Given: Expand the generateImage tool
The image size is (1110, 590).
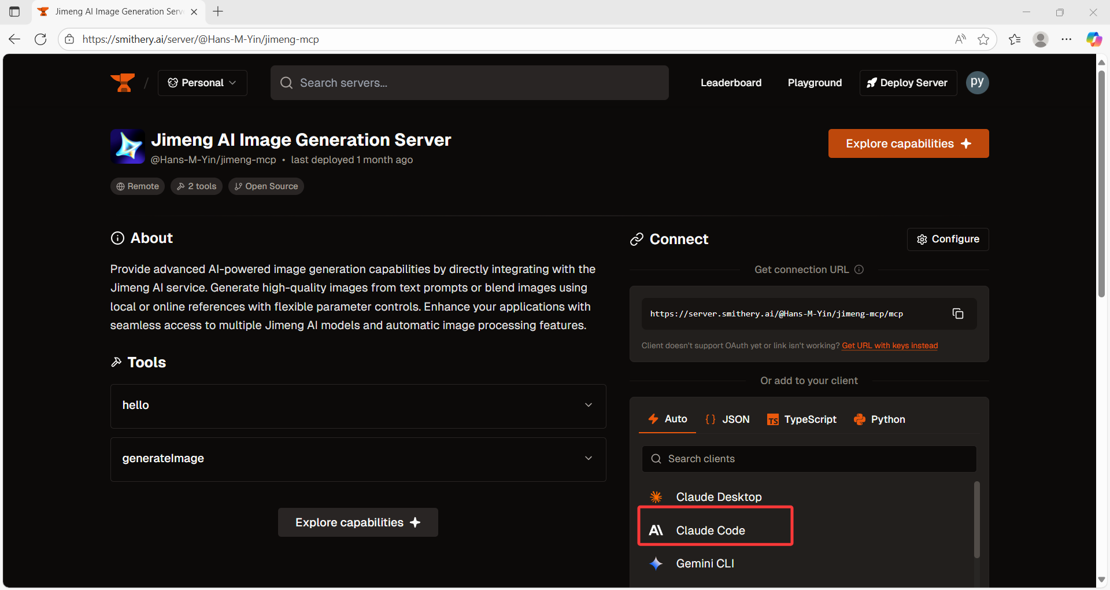Looking at the screenshot, I should 358,459.
